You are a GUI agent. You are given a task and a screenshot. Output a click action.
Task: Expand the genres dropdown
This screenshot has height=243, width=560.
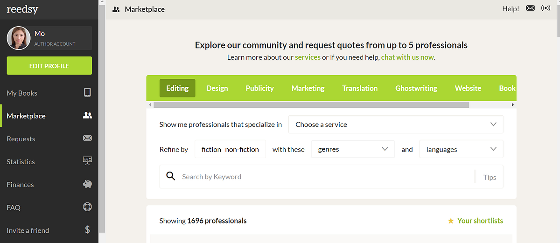pos(353,149)
